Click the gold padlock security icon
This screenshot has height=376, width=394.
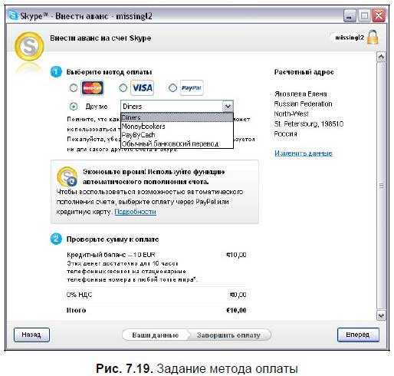tap(373, 37)
